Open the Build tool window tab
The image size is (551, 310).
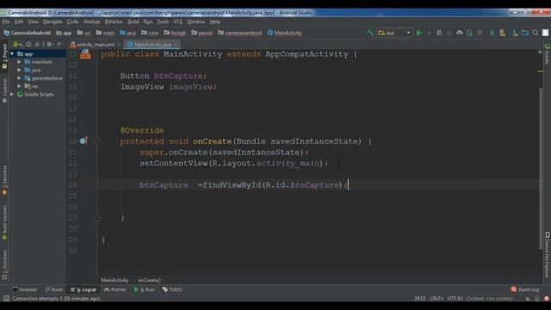tap(53, 289)
